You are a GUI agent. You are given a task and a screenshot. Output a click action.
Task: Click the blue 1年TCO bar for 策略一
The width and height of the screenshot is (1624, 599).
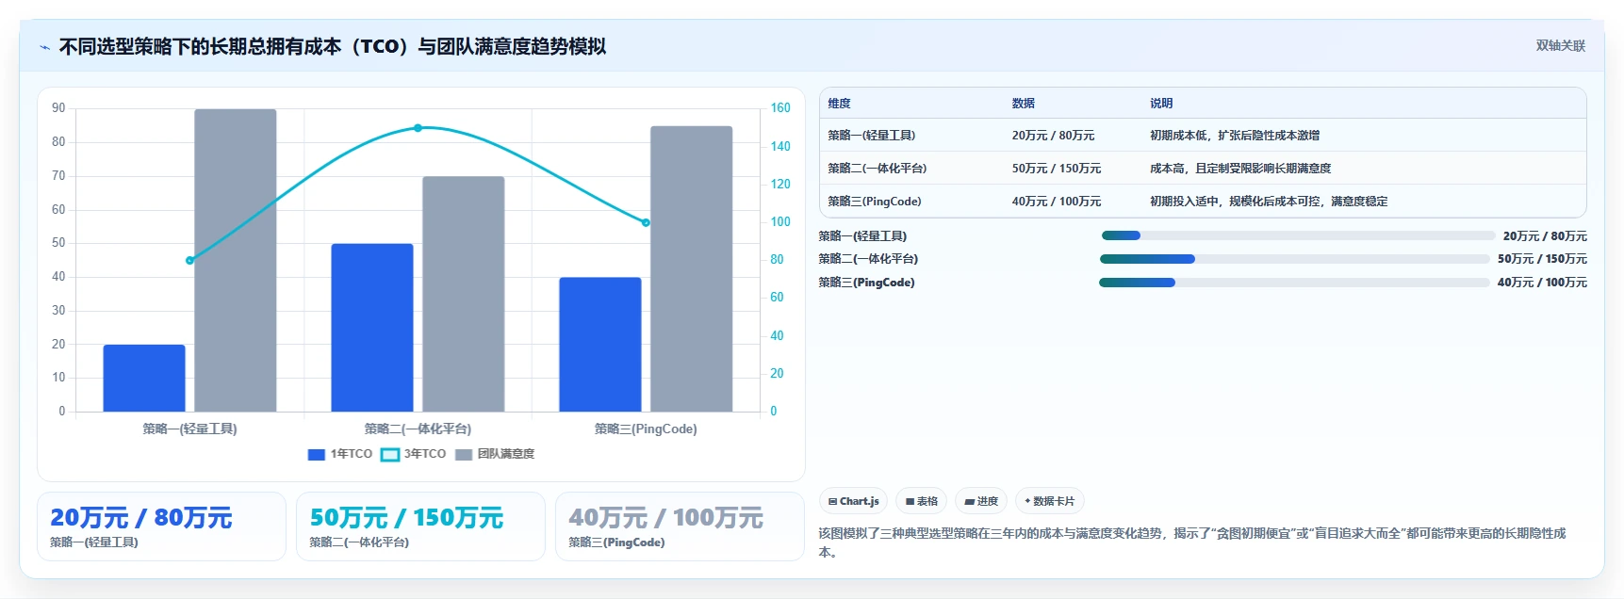coord(144,378)
